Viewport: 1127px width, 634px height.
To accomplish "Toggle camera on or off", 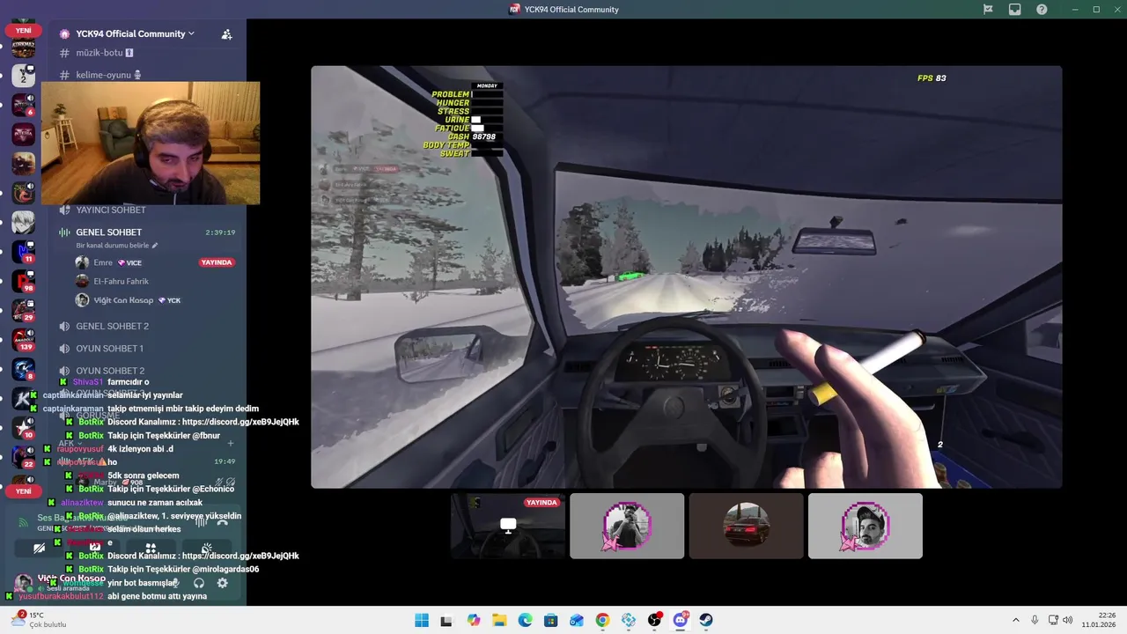I will click(40, 548).
